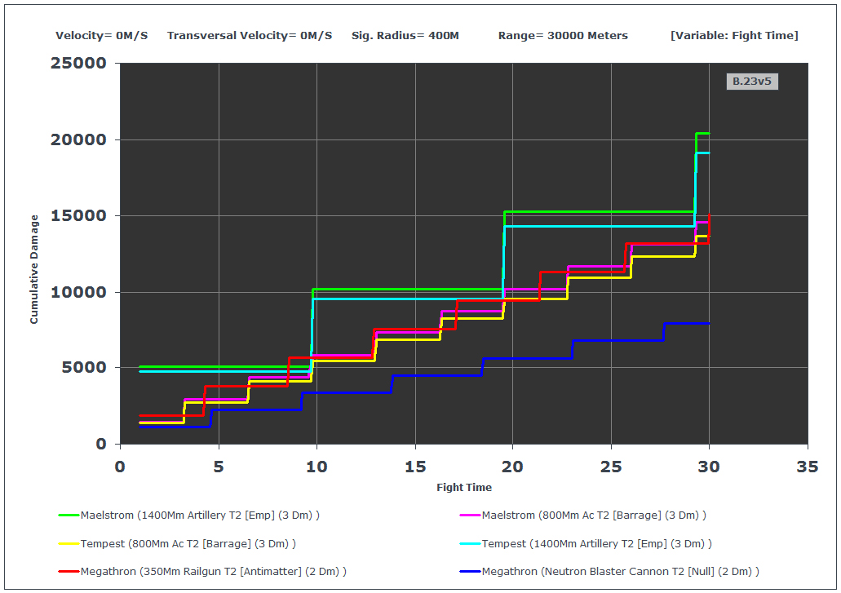Select the Maelstrom 1400mm Artillery T2 legend label
The image size is (841, 593).
point(200,516)
